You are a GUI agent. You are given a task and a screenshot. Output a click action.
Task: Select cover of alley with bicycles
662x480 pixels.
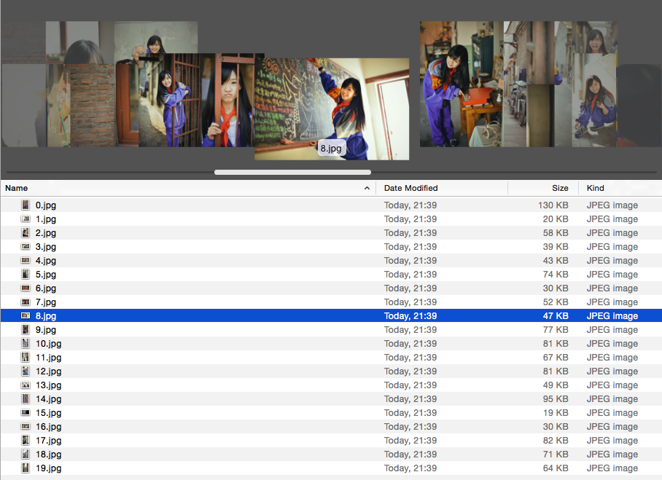[515, 84]
